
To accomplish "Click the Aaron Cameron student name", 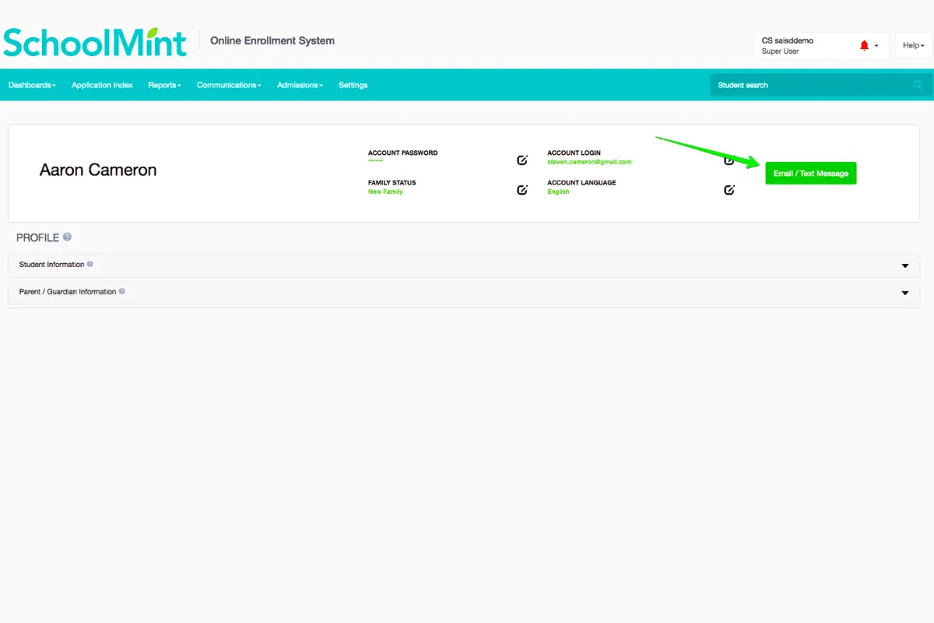I will 98,170.
